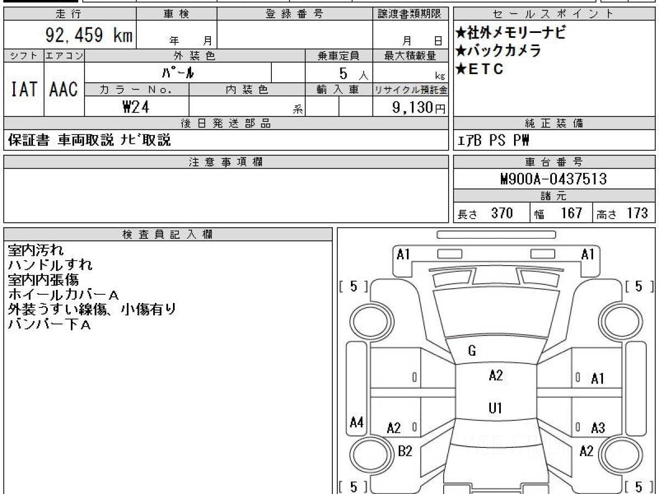Click the A1 mark on the front door panel
Image resolution: width=659 pixels, height=494 pixels.
[597, 378]
